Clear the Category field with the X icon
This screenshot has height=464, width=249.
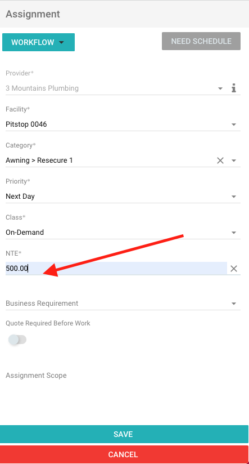tap(220, 160)
